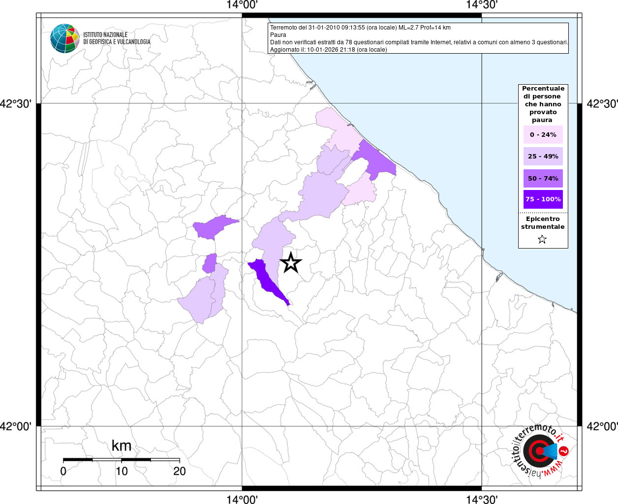Click the top 14°00' longitude label
The width and height of the screenshot is (618, 504).
click(x=242, y=5)
